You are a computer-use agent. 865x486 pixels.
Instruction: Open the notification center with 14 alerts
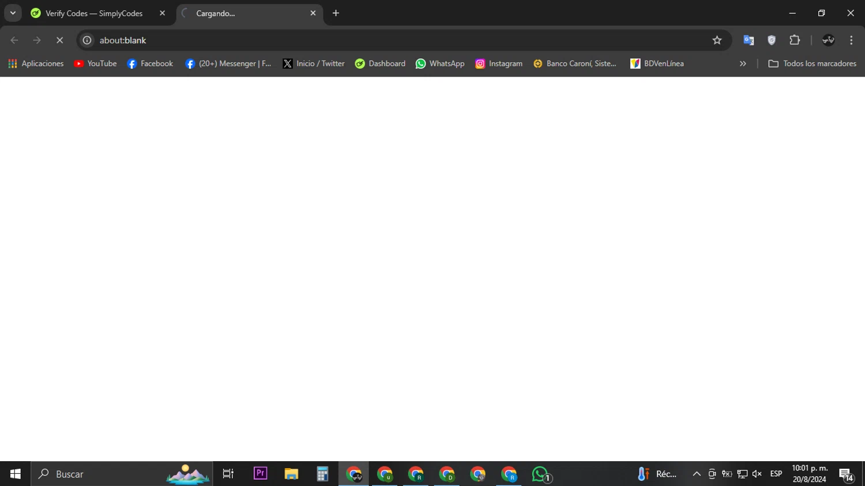(x=847, y=474)
